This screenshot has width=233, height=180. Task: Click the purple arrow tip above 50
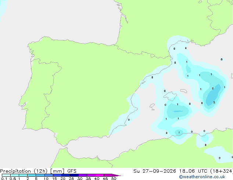(x=116, y=175)
